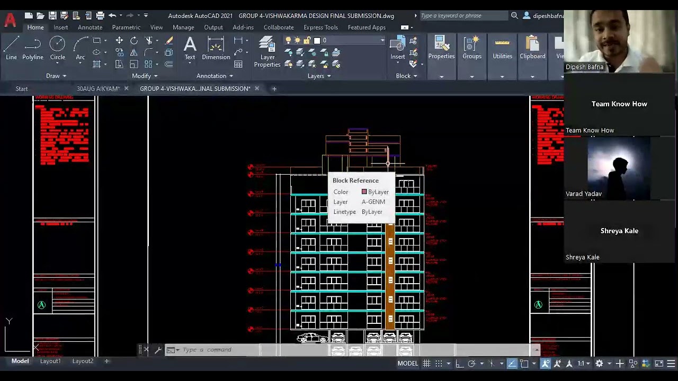This screenshot has width=678, height=381.
Task: Choose the Mirror tool
Action: (x=134, y=52)
